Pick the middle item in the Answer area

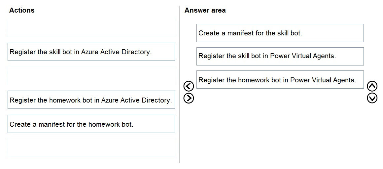coord(280,56)
